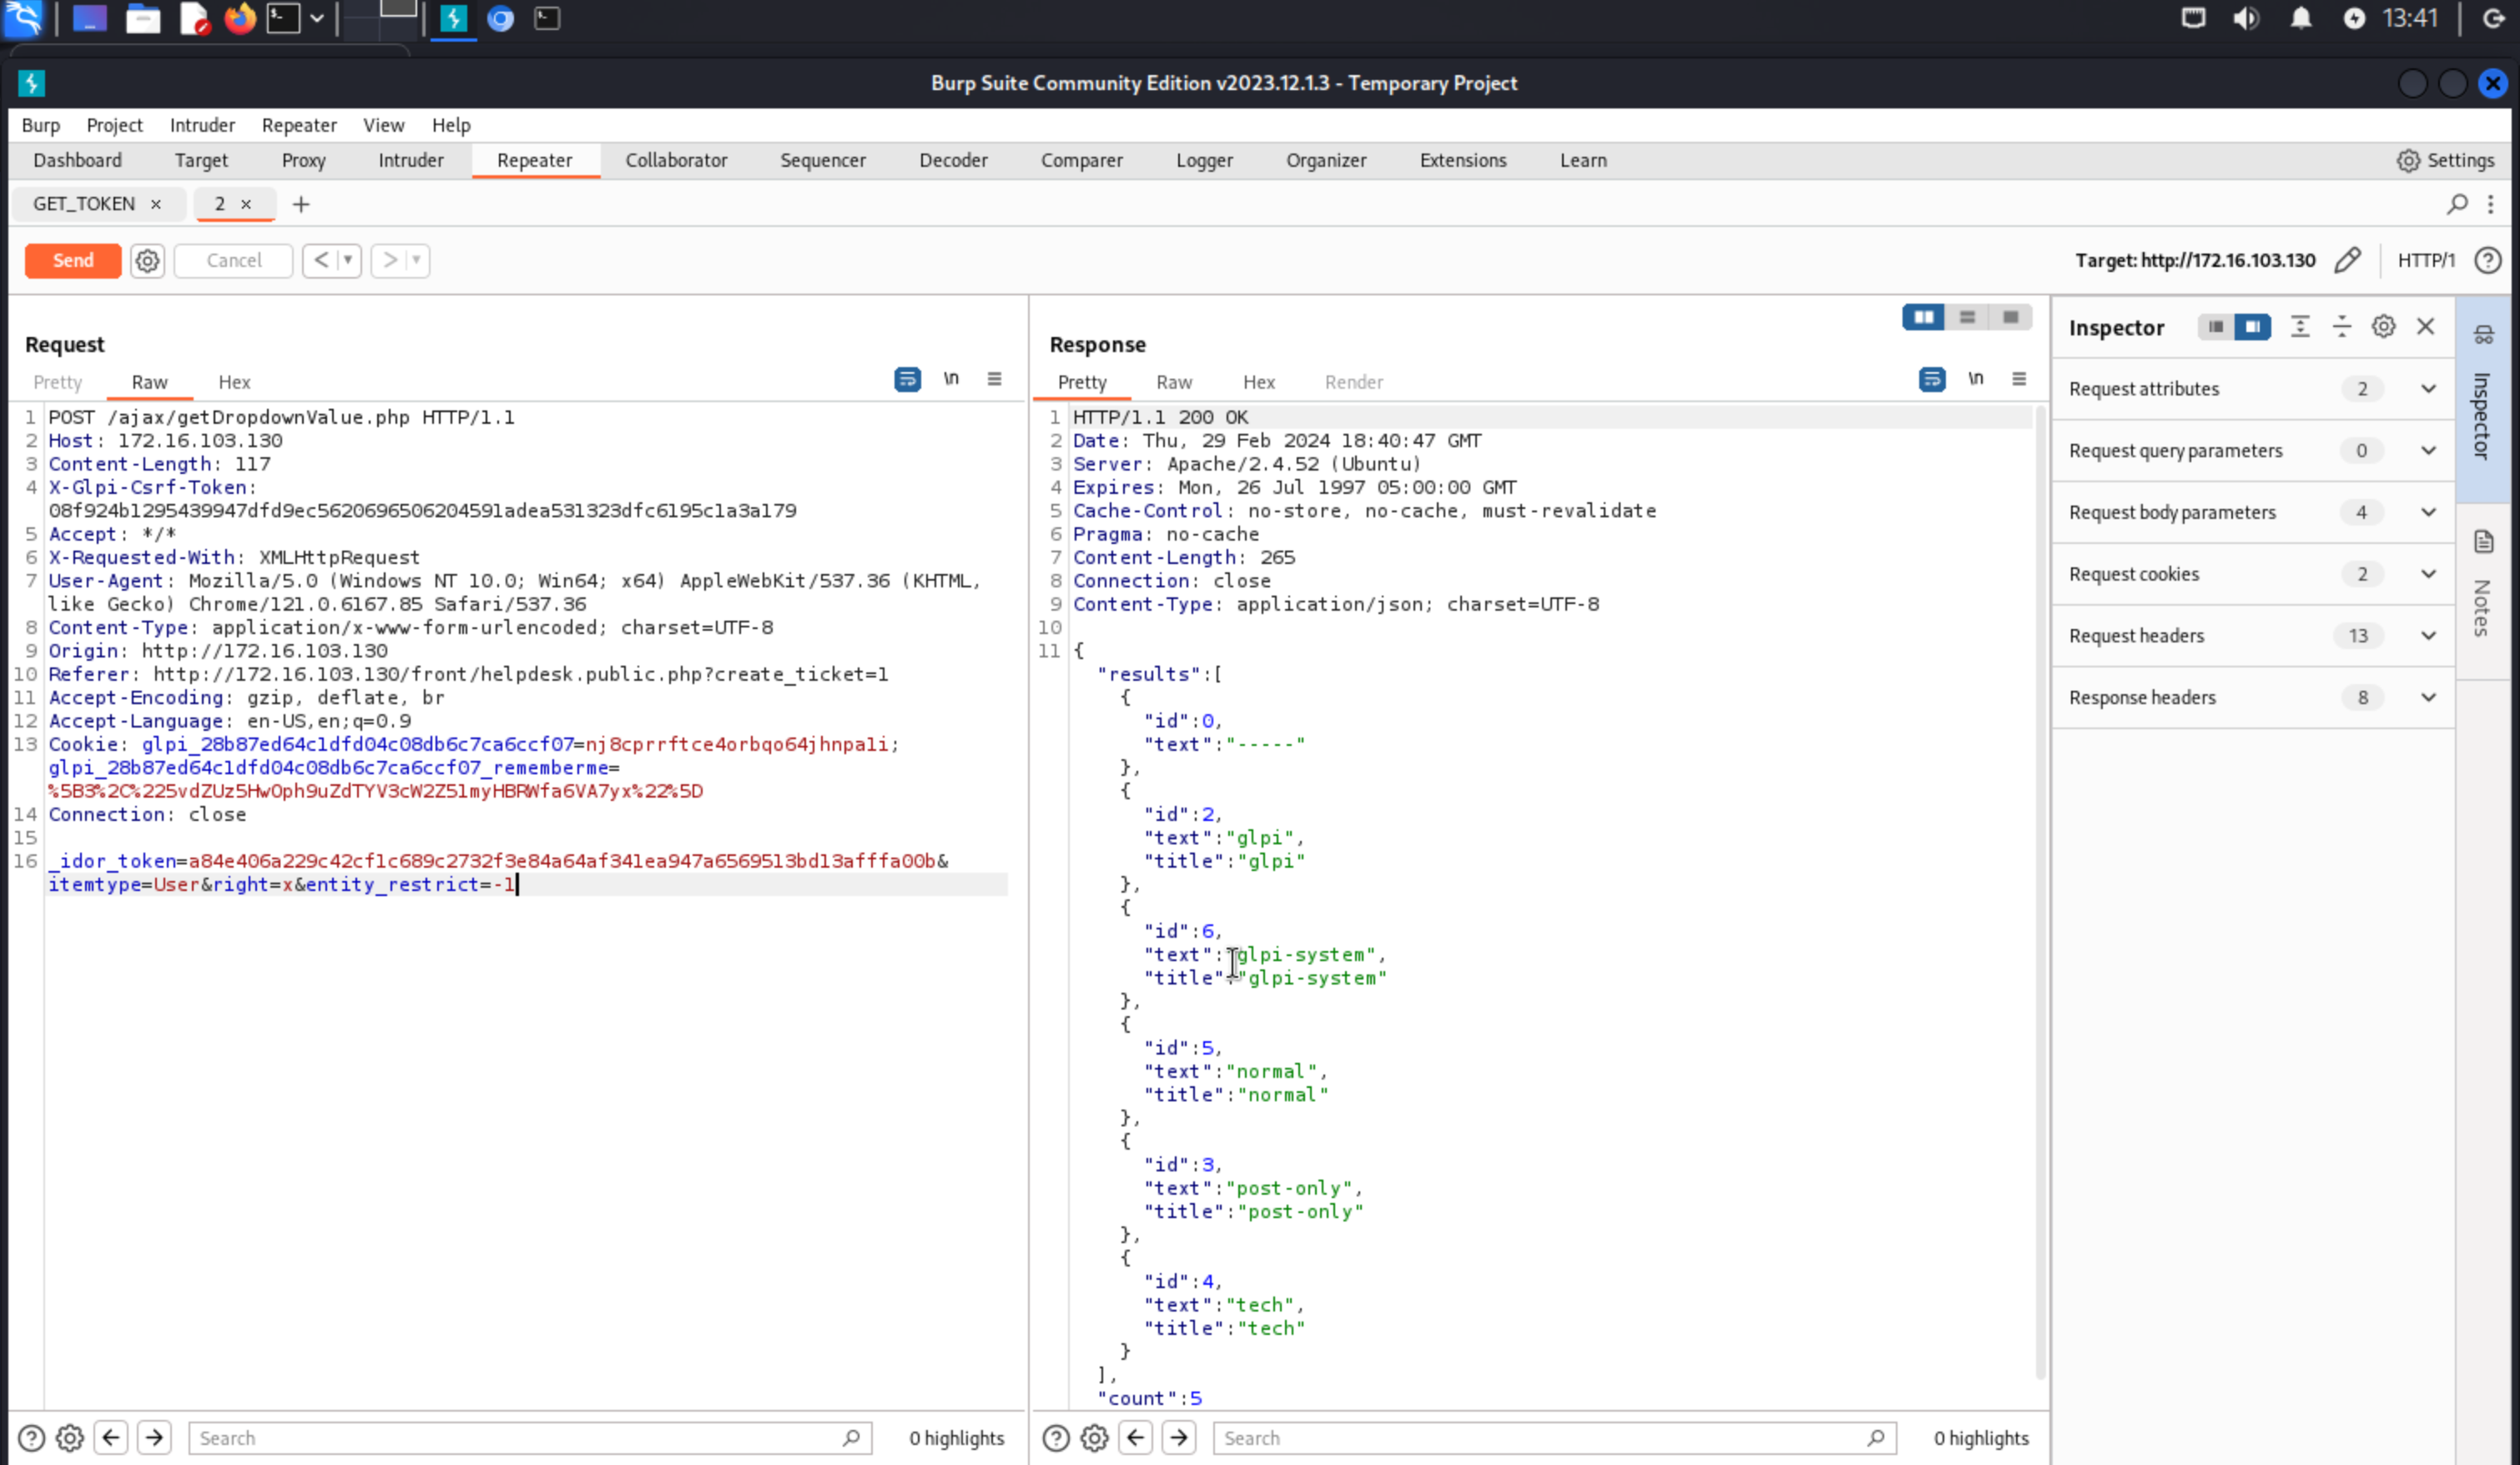Open the Decoder tool tab
Screen dimensions: 2520x1465
tap(953, 160)
